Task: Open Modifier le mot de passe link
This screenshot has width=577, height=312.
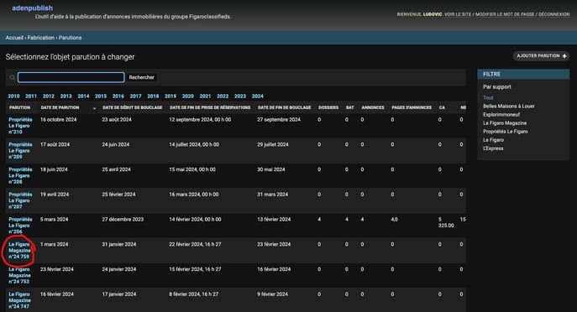Action: coord(505,14)
